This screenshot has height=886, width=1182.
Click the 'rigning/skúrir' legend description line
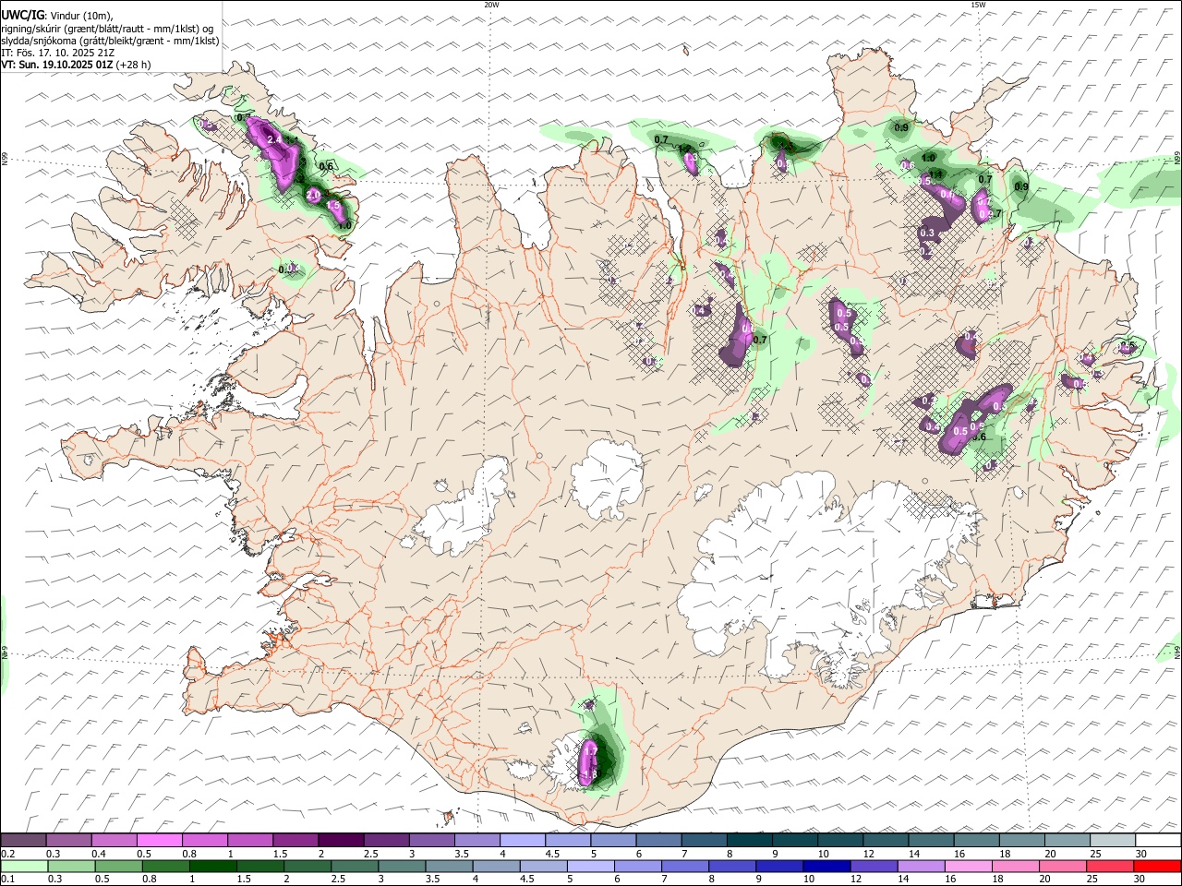(107, 29)
